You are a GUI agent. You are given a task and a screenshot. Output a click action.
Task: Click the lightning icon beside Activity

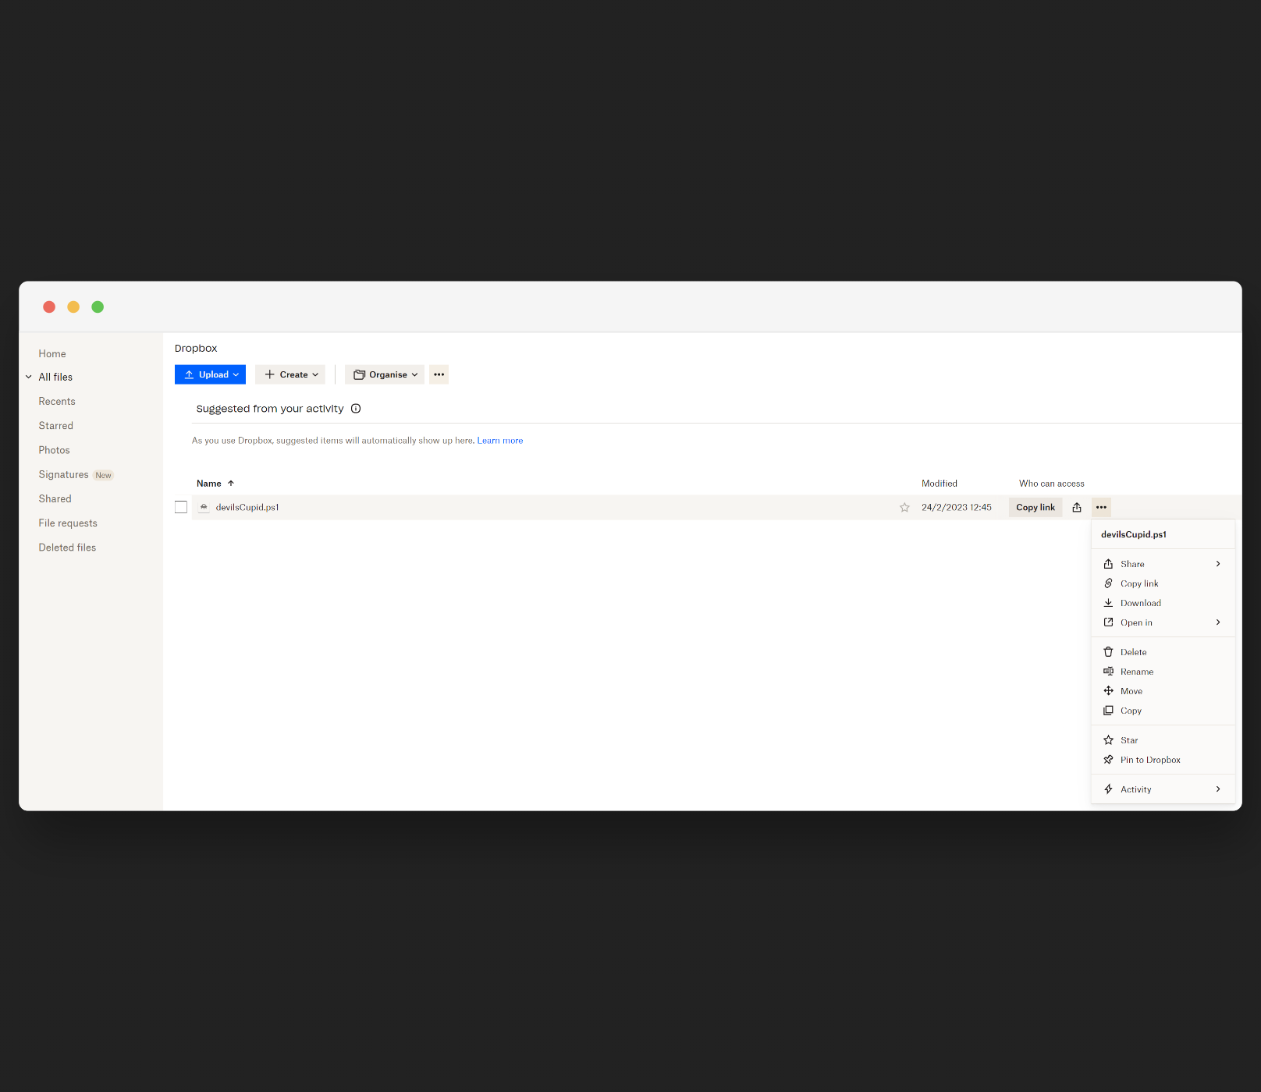tap(1108, 789)
